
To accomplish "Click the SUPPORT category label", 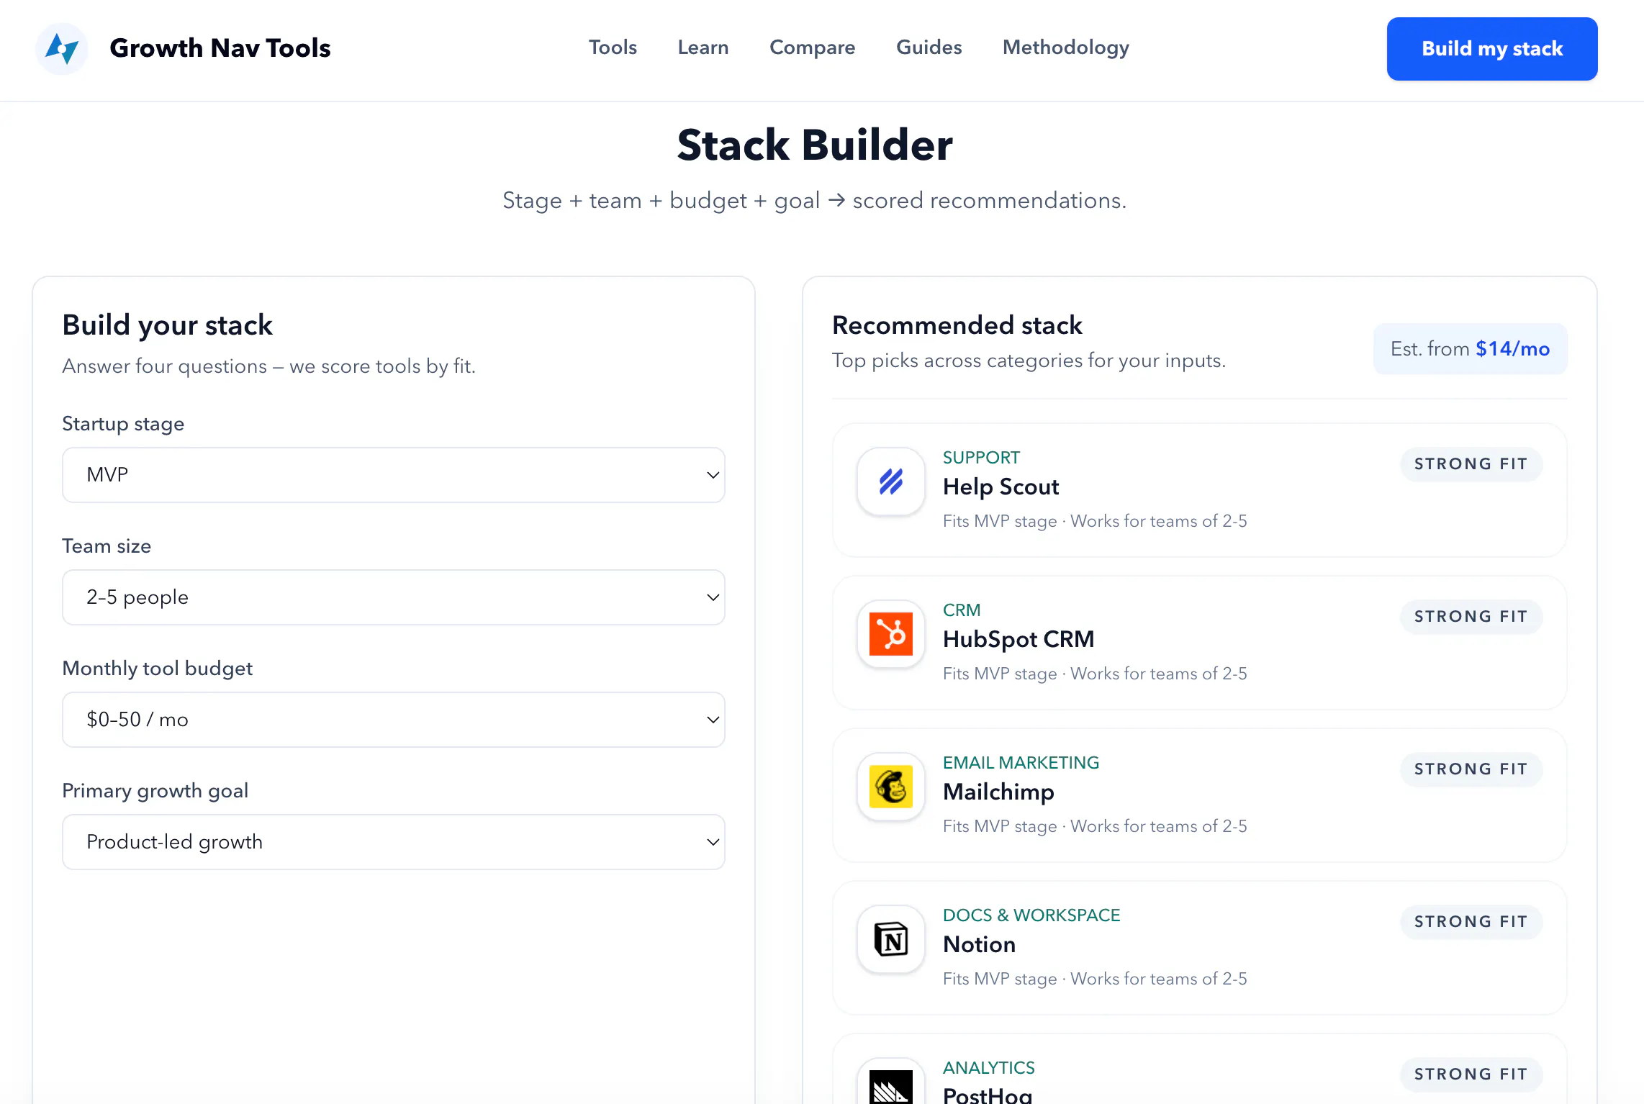I will 981,458.
